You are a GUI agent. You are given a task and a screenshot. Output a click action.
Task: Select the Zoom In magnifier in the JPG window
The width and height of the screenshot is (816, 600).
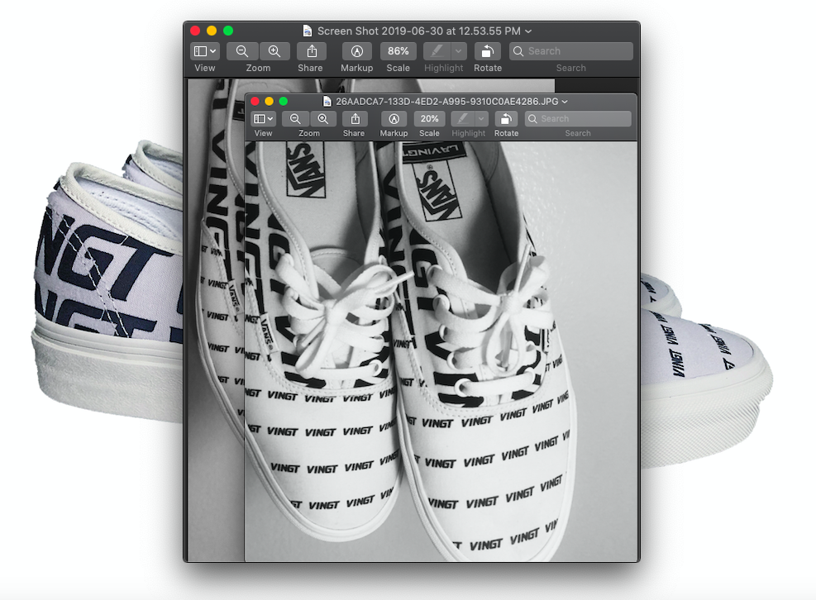coord(322,119)
